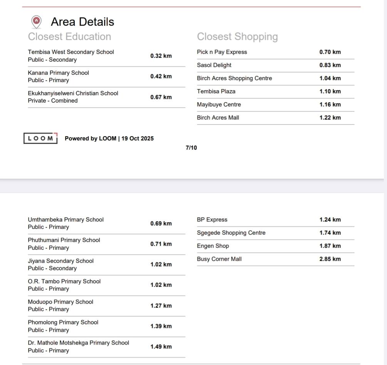
Task: Click Kanana Primary School entry
Action: tap(58, 73)
